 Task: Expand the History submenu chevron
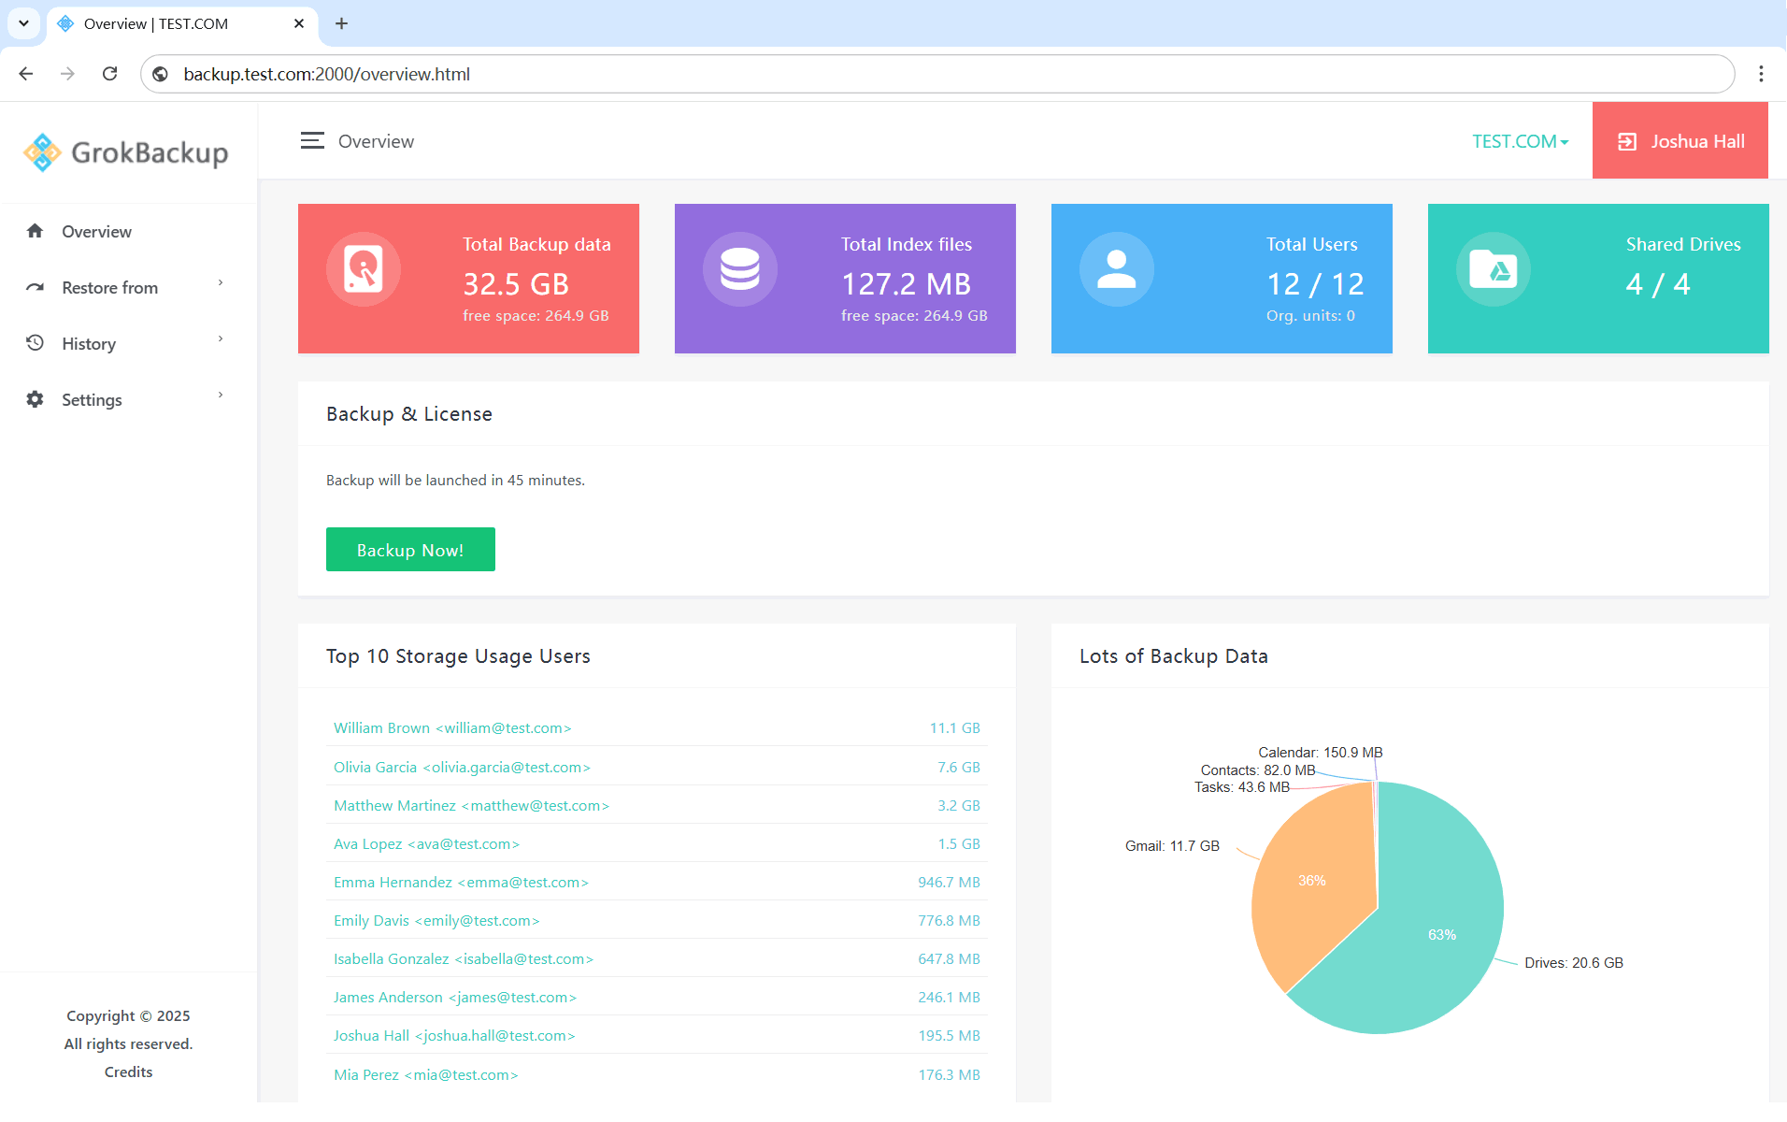click(x=221, y=338)
